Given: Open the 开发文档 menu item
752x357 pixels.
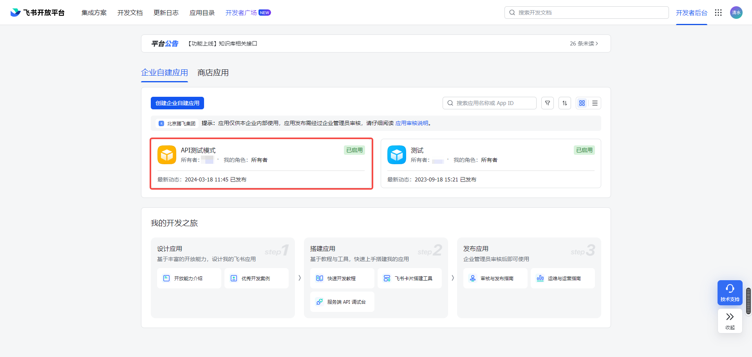Looking at the screenshot, I should (130, 13).
